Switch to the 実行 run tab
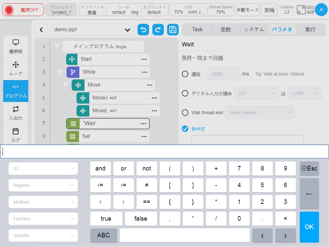 (310, 30)
